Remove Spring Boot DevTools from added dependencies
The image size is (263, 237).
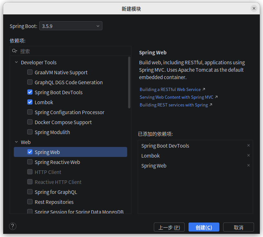pyautogui.click(x=249, y=145)
